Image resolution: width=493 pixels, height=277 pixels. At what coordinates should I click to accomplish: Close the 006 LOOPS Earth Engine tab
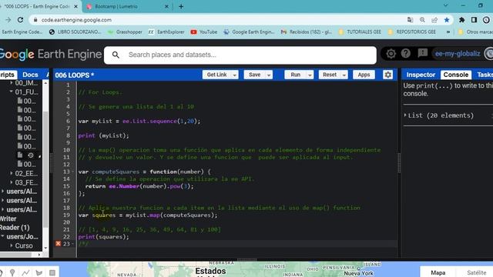click(x=75, y=6)
